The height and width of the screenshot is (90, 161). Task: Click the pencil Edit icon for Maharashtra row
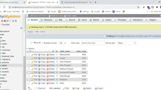coord(32,55)
